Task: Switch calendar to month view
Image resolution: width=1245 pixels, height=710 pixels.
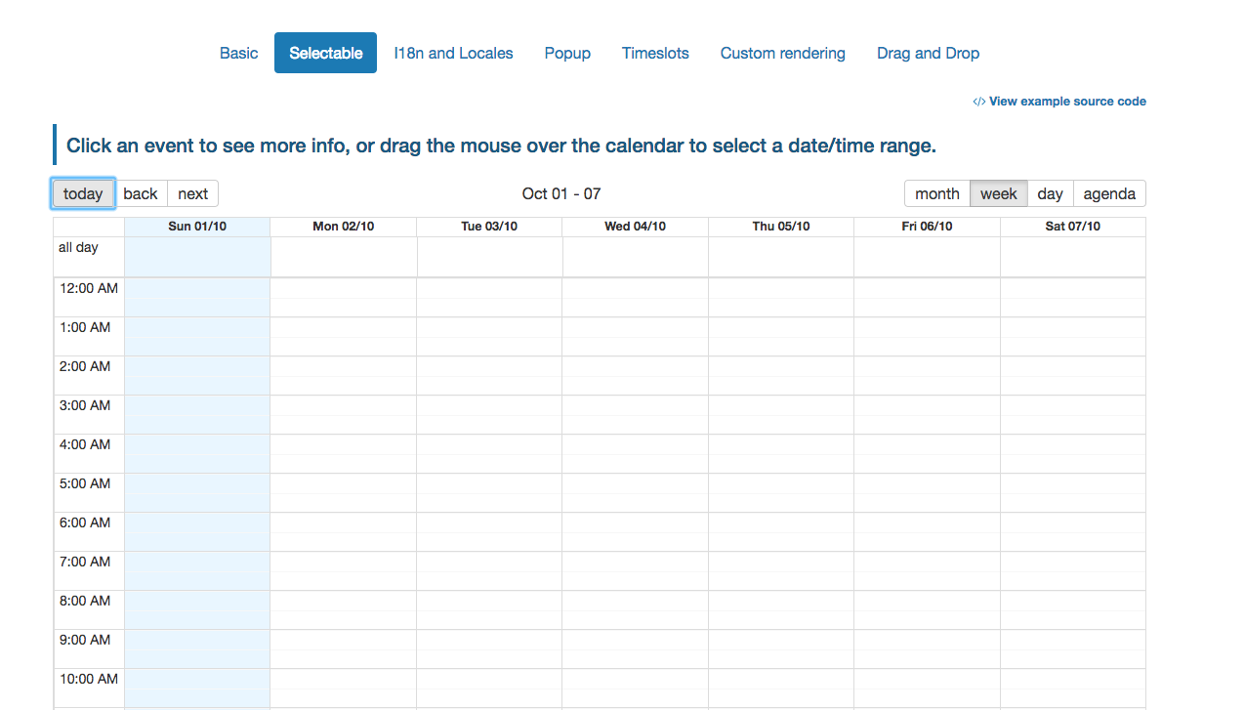Action: (937, 193)
